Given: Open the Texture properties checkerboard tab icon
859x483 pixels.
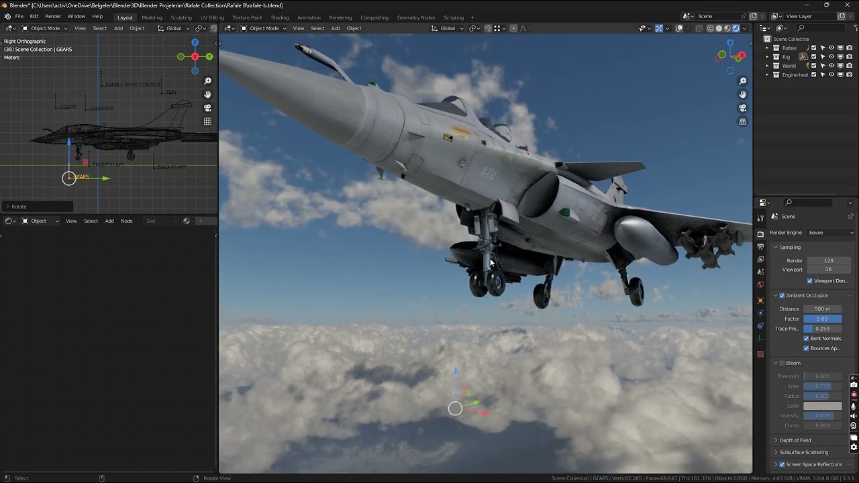Looking at the screenshot, I should (x=760, y=354).
